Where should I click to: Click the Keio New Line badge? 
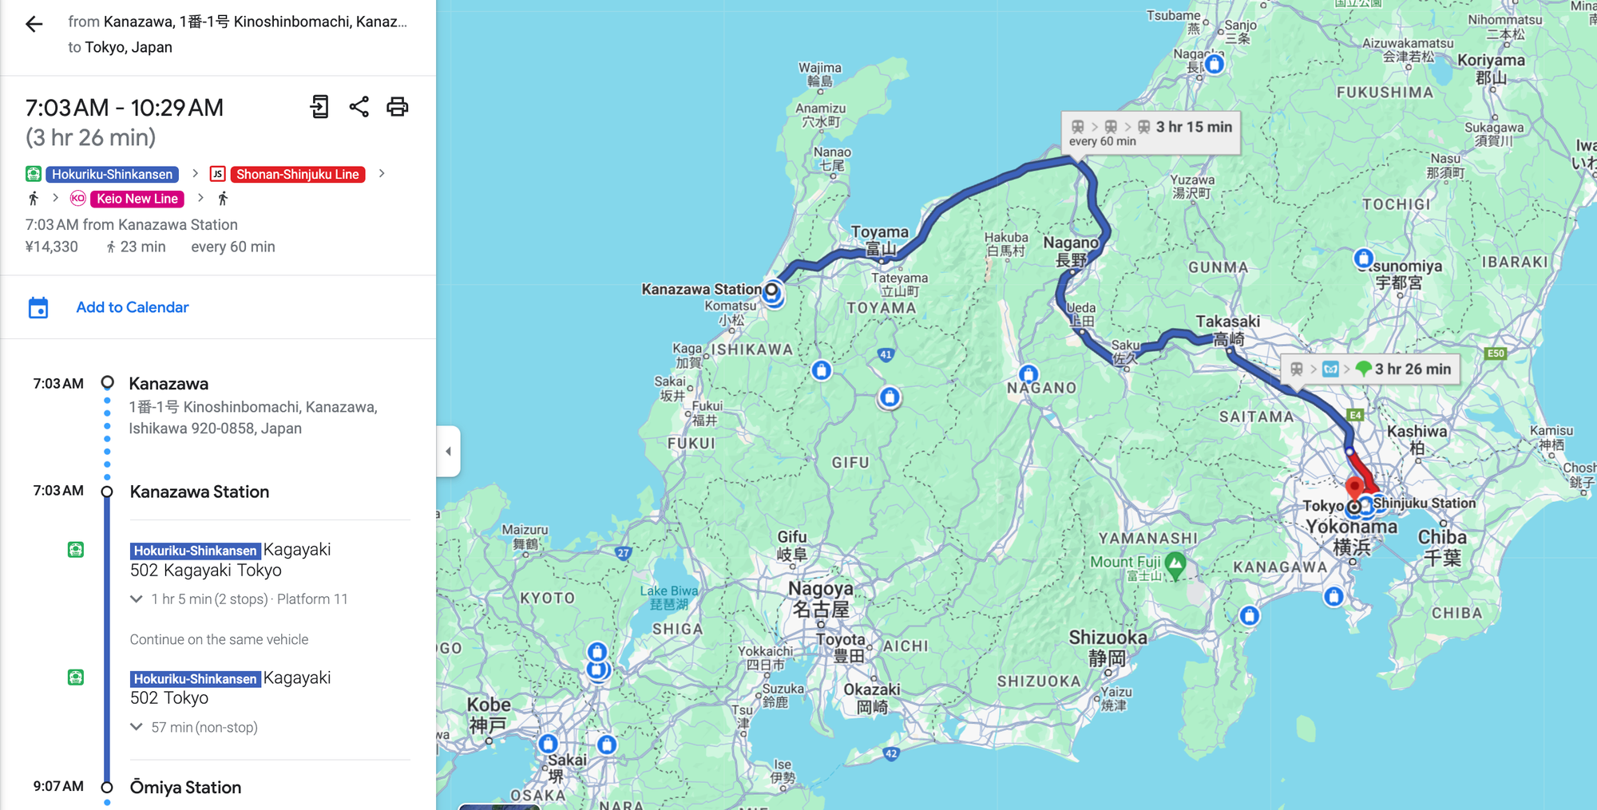coord(137,199)
